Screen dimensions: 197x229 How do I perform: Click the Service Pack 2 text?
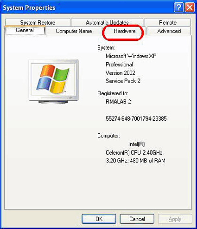[123, 81]
